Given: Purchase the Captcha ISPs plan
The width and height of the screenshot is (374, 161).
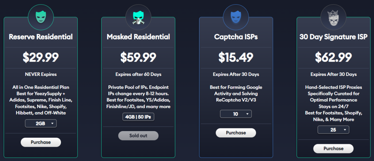Looking at the screenshot, I should [236, 133].
